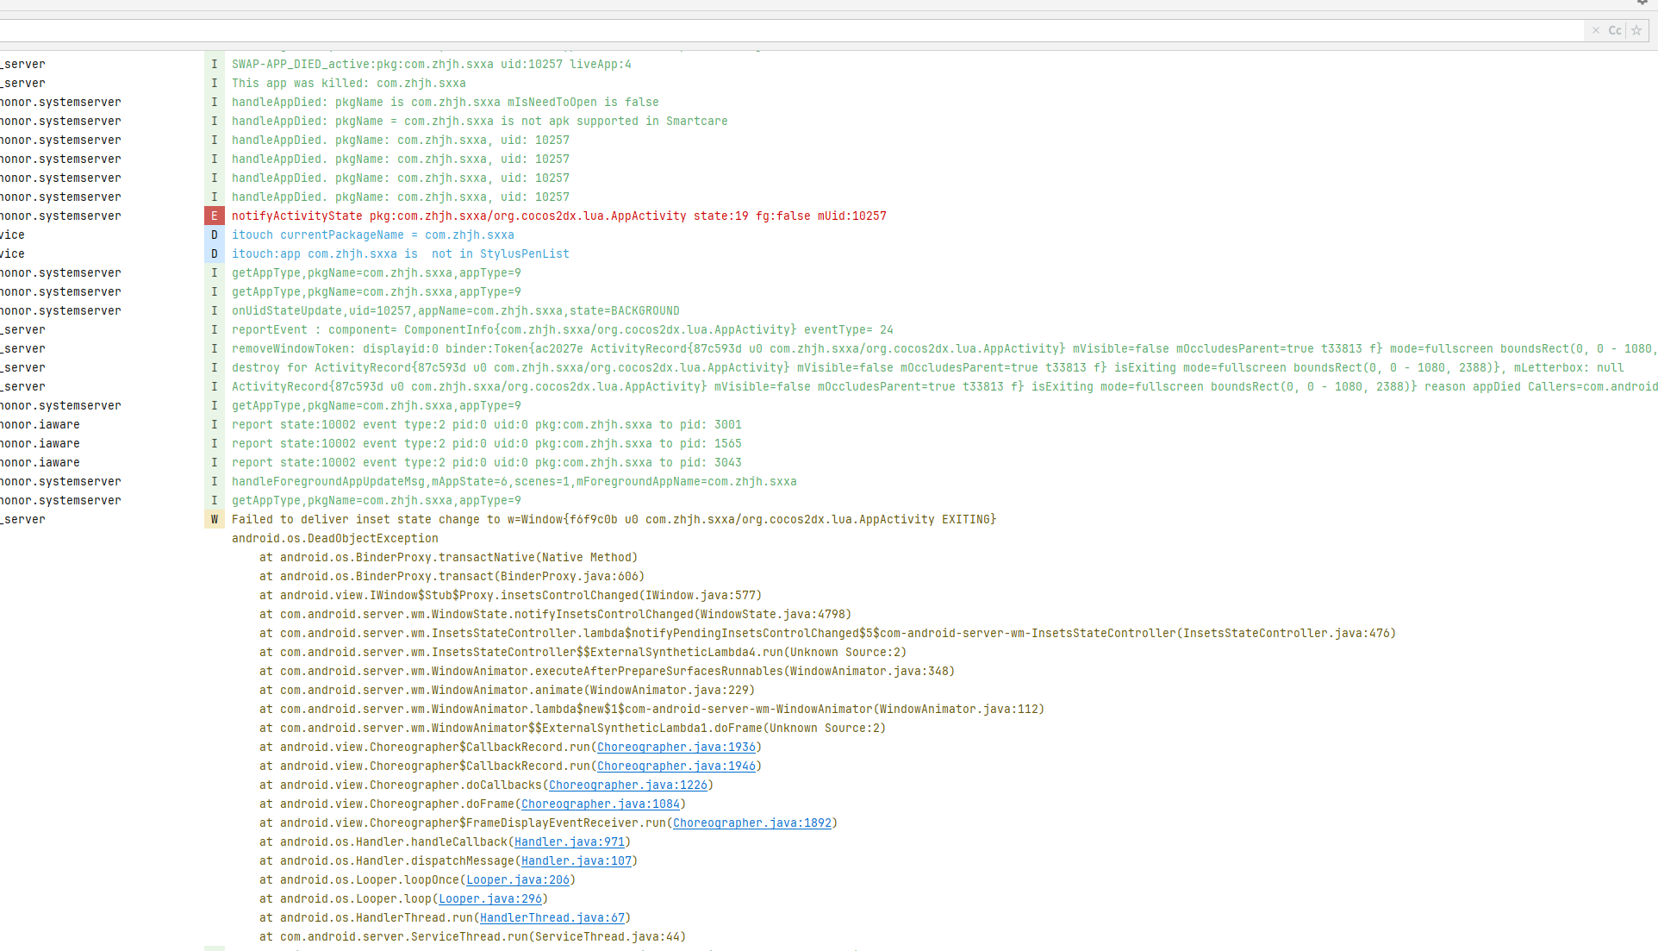This screenshot has width=1658, height=951.
Task: Open HandlerThread.java:67 link
Action: click(x=552, y=918)
